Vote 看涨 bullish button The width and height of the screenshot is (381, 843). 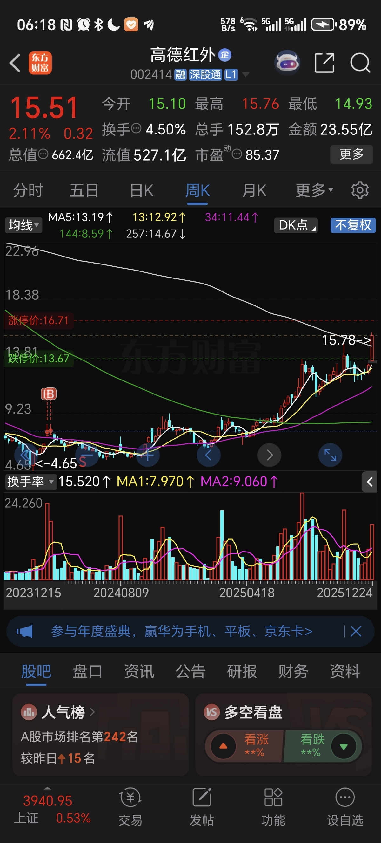pos(244,746)
